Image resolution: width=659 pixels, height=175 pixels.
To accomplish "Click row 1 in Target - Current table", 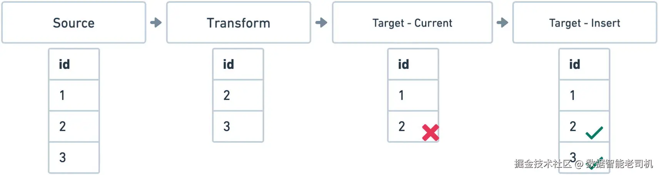I will tap(413, 95).
